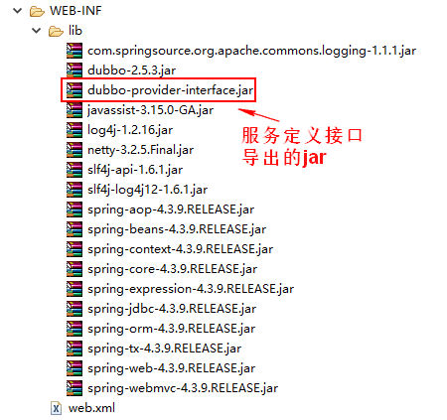The height and width of the screenshot is (420, 447).
Task: Collapse the lib folder chevron
Action: [36, 31]
